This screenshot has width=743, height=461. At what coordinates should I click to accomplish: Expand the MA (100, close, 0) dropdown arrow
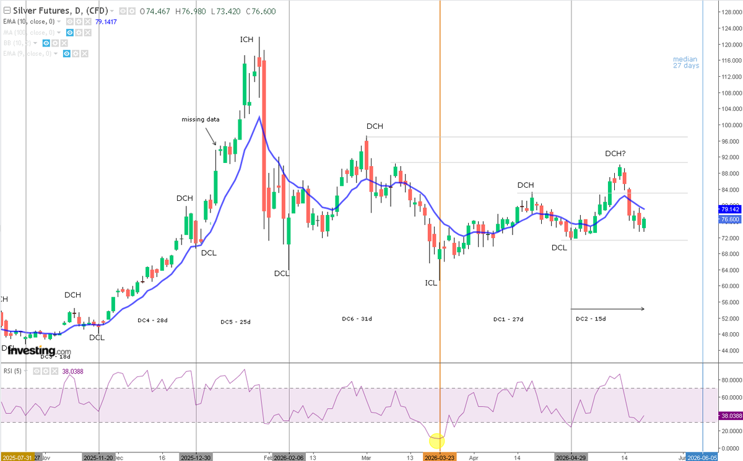pyautogui.click(x=59, y=32)
